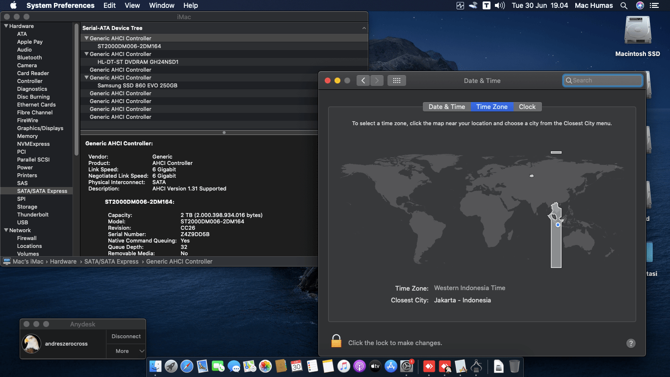Select NVMExpress in the sidebar

click(33, 144)
